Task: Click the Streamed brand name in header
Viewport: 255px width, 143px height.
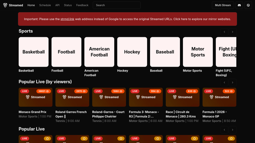Action: tap(16, 5)
